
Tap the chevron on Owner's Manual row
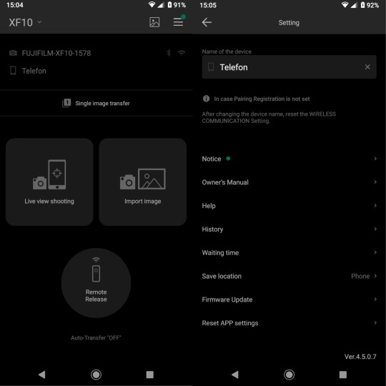pyautogui.click(x=375, y=182)
